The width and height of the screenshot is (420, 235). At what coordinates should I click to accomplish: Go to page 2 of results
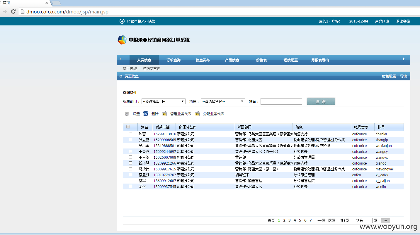[284, 220]
